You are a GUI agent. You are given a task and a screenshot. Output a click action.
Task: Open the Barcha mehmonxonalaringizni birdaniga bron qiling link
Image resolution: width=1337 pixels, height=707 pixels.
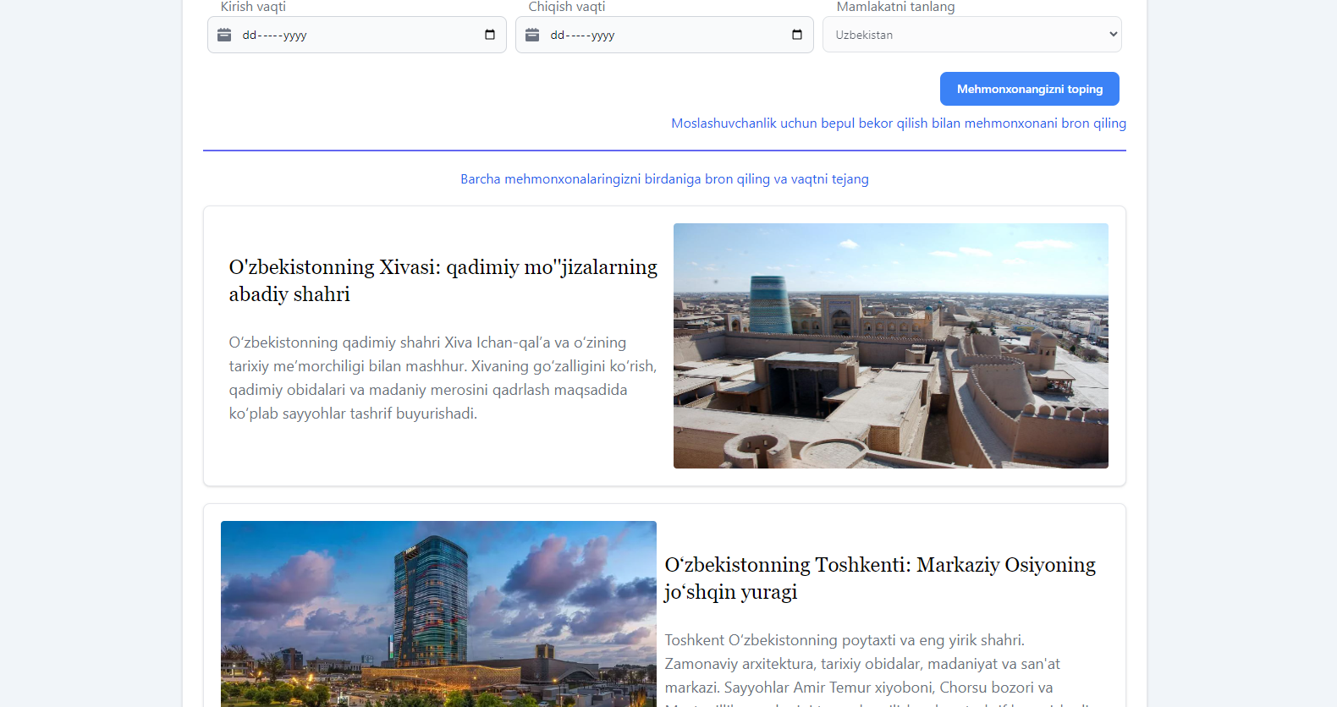[x=664, y=179]
